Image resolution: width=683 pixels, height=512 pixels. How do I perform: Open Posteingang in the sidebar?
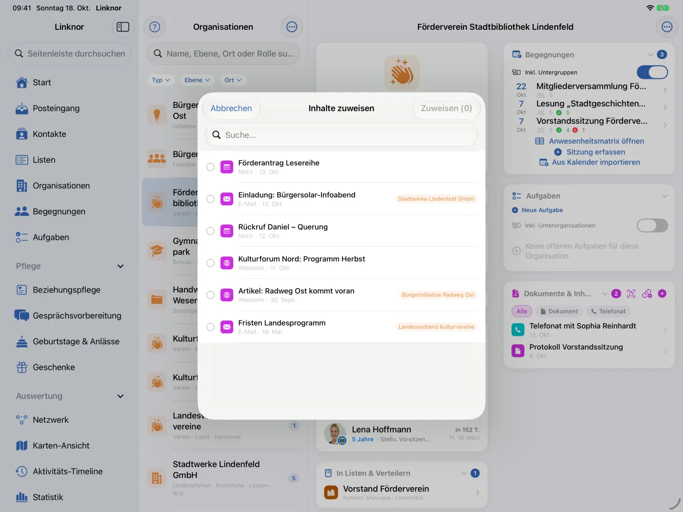pyautogui.click(x=69, y=108)
